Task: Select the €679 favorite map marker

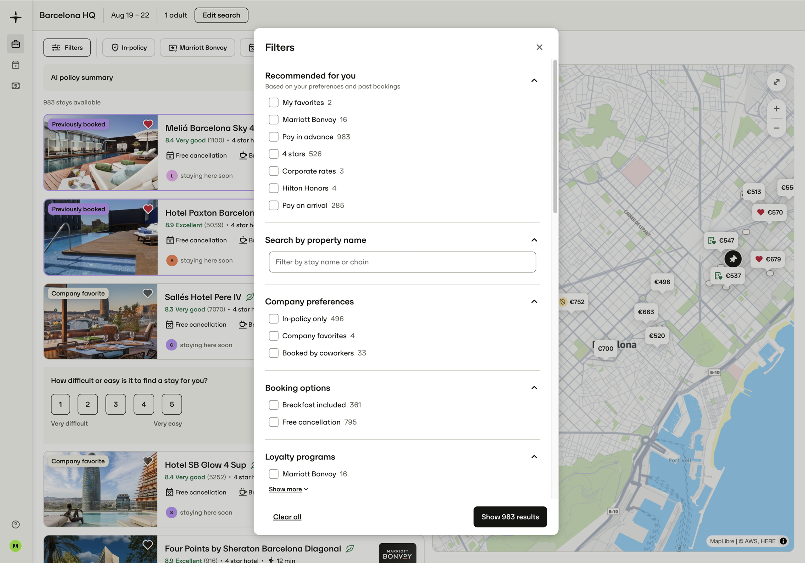Action: click(x=768, y=259)
